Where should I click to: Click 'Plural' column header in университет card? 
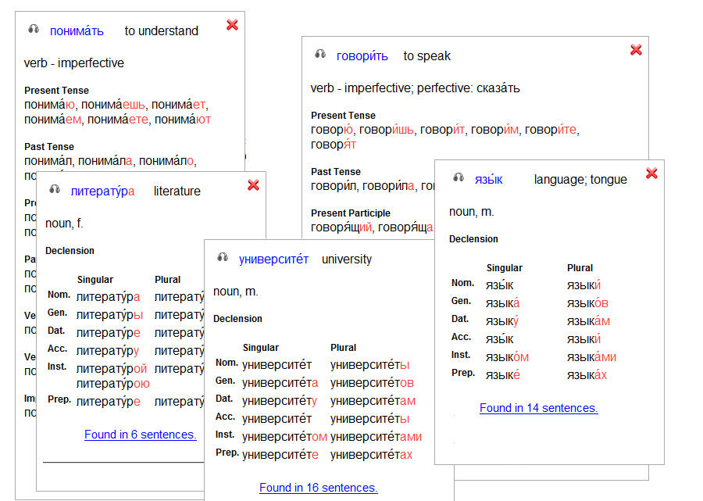click(x=344, y=348)
